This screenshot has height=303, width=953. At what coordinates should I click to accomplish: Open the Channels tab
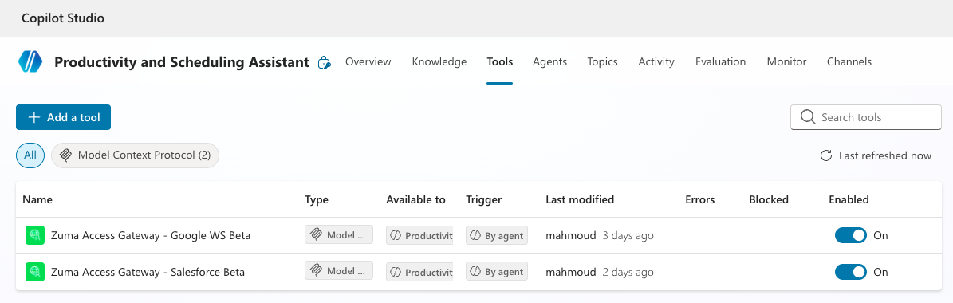coord(849,61)
